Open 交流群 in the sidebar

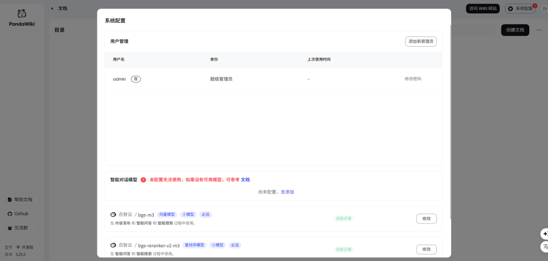tap(22, 228)
